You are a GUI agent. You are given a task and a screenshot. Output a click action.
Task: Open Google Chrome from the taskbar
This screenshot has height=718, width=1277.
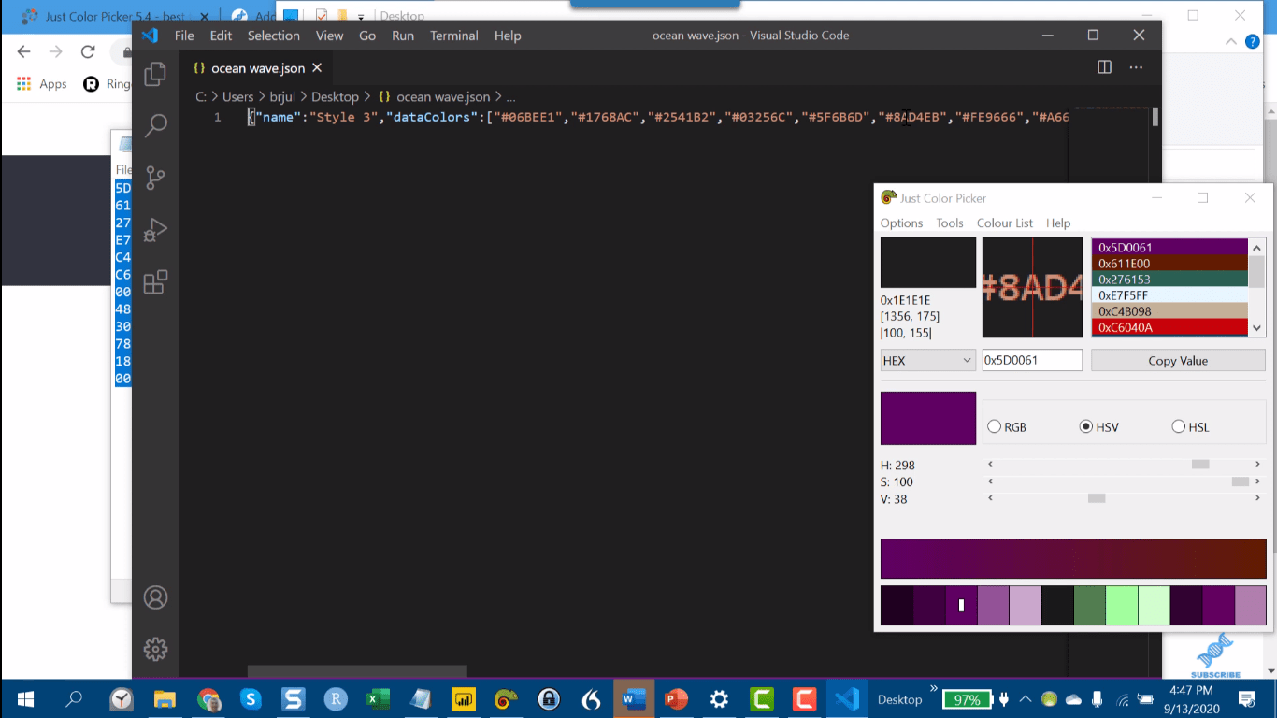click(208, 699)
